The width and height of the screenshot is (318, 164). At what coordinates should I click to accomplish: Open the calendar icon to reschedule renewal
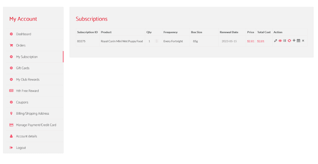coord(298,41)
